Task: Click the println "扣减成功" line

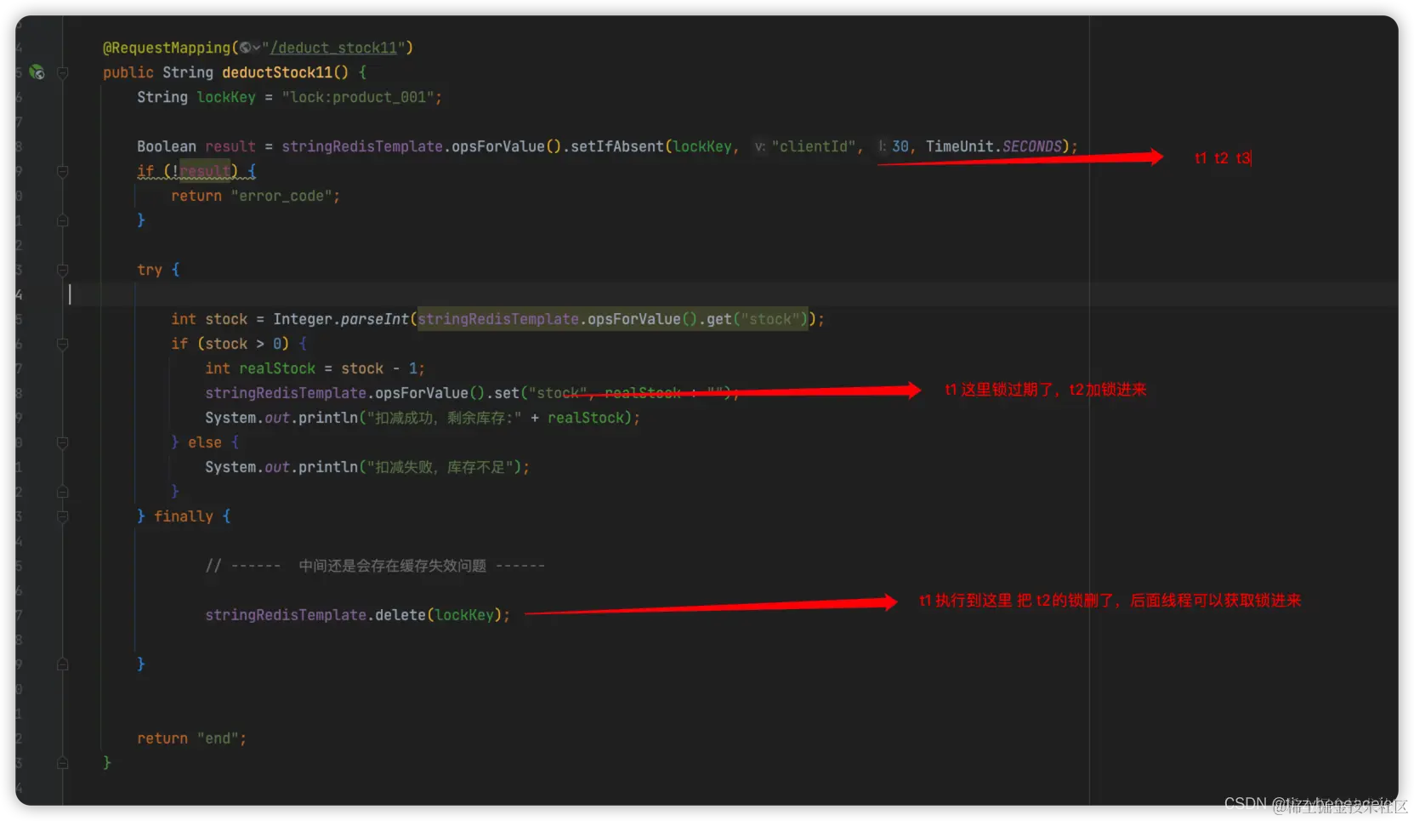Action: coord(422,418)
